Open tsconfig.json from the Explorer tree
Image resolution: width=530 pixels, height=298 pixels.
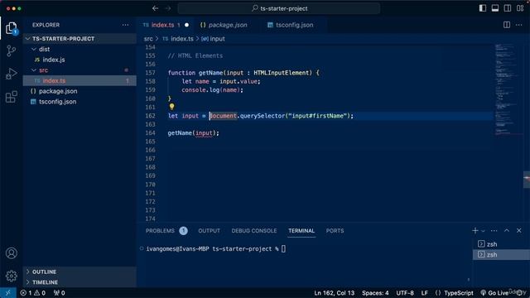[x=79, y=102]
